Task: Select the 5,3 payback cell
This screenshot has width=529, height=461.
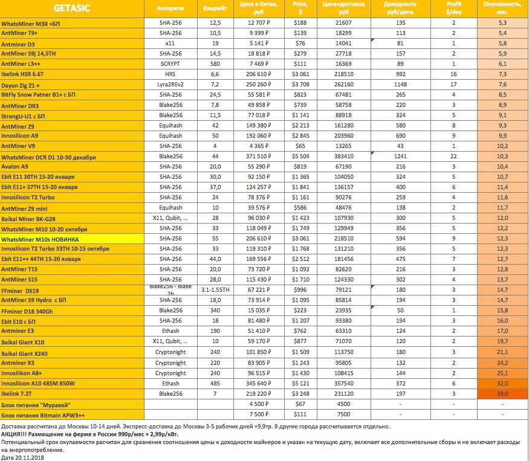Action: coord(502,23)
